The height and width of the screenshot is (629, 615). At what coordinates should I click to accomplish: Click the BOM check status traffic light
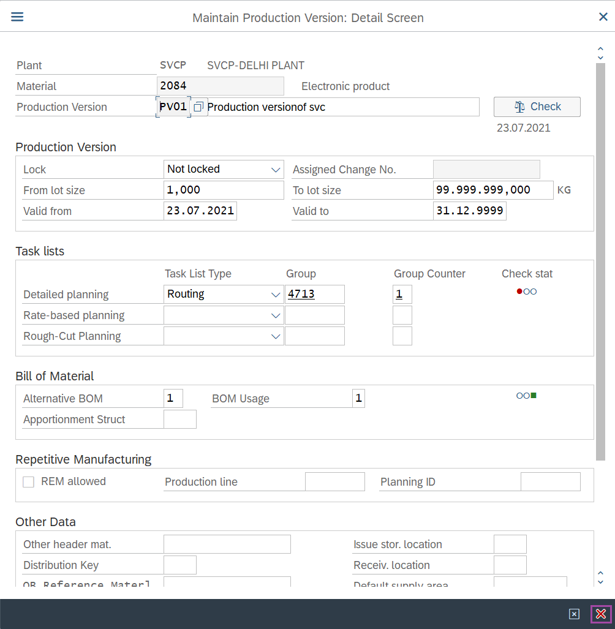526,396
